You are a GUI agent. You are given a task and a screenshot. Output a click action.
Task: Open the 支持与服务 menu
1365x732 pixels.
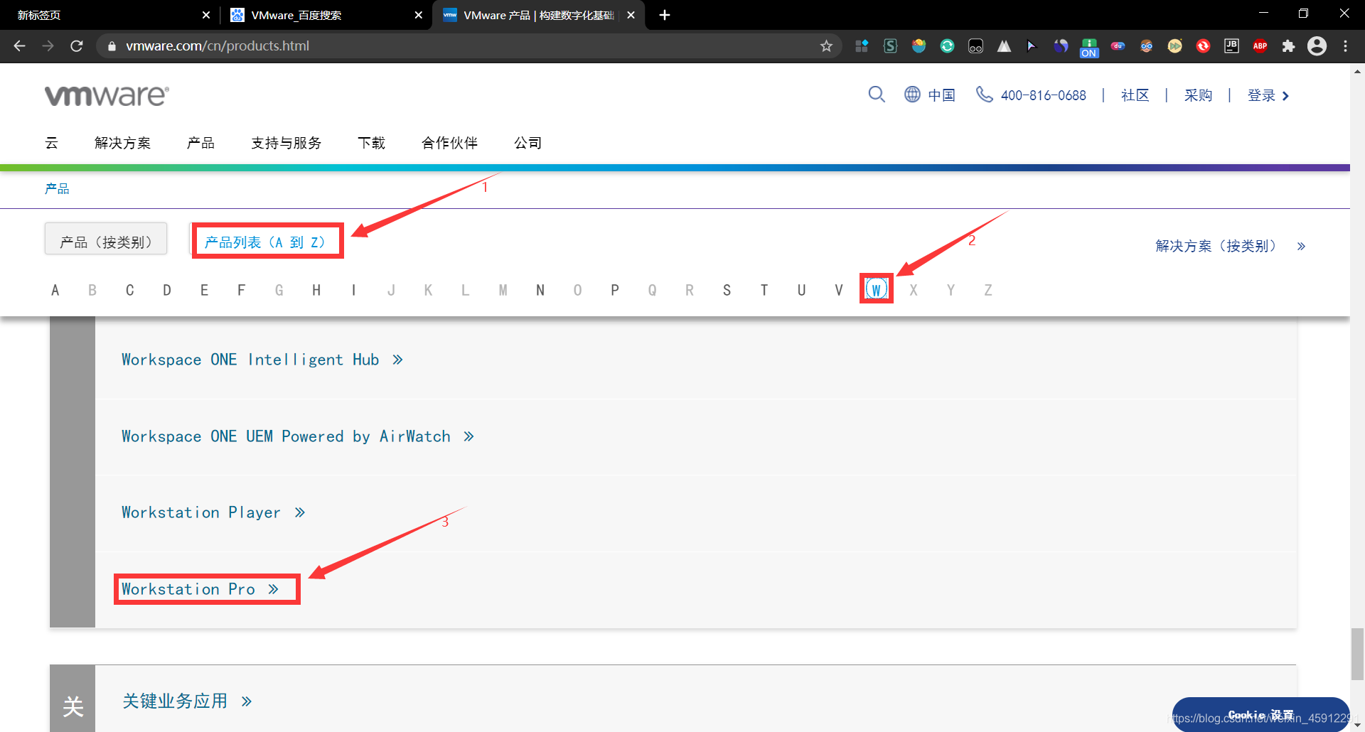tap(286, 144)
